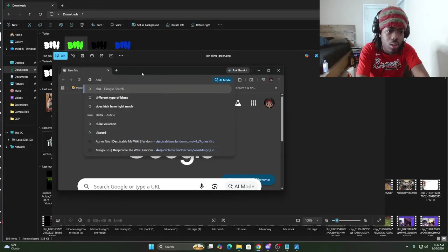Show file info in Photos viewer
The image size is (448, 252).
[80, 220]
